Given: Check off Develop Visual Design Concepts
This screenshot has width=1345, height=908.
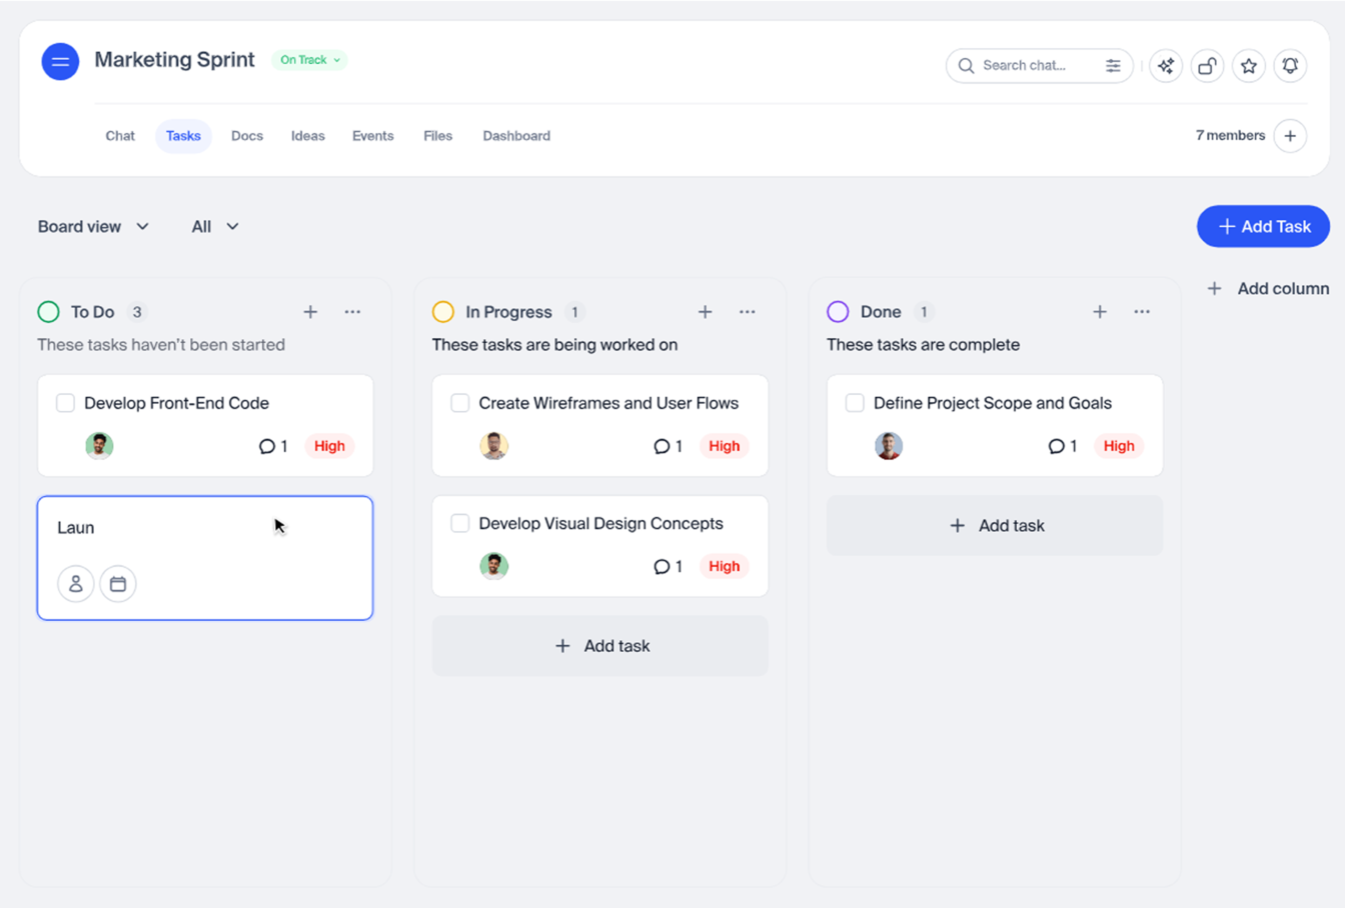Looking at the screenshot, I should coord(460,523).
